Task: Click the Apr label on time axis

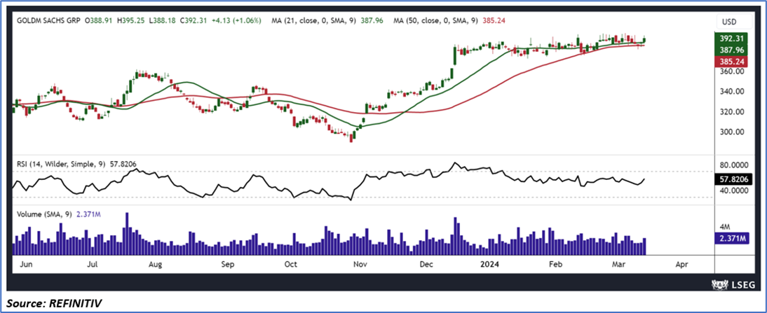Action: pos(681,264)
